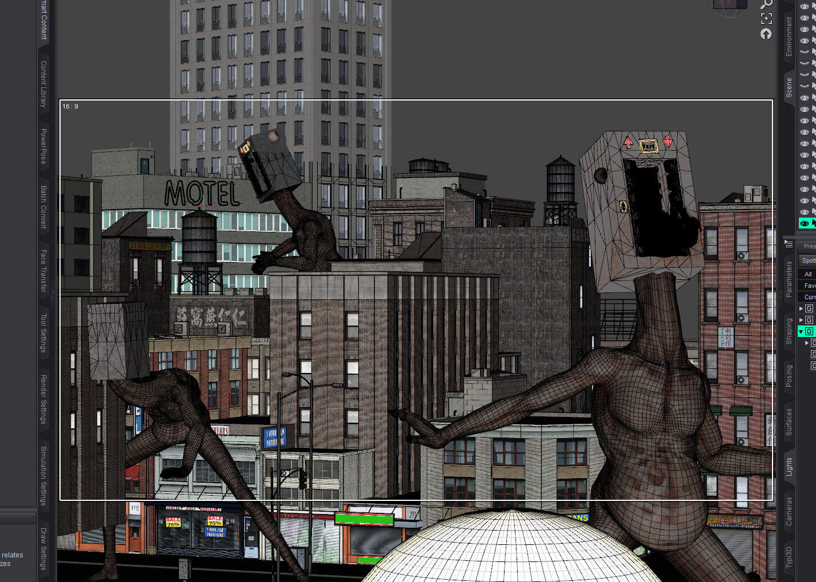Image resolution: width=816 pixels, height=582 pixels.
Task: Open the Typi3D tab
Action: [789, 557]
